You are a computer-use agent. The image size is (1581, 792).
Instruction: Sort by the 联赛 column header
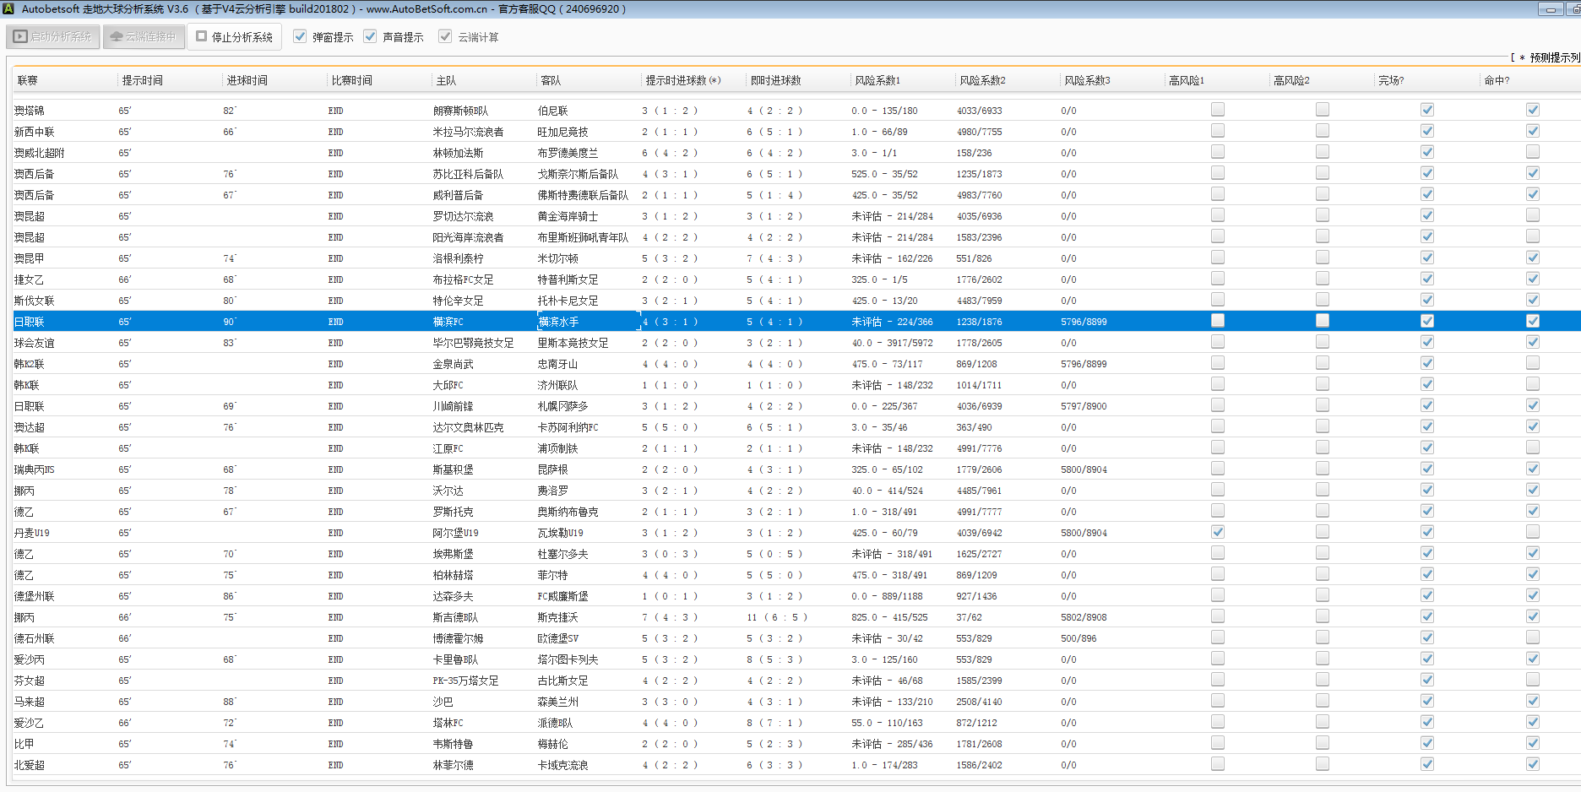pos(28,80)
